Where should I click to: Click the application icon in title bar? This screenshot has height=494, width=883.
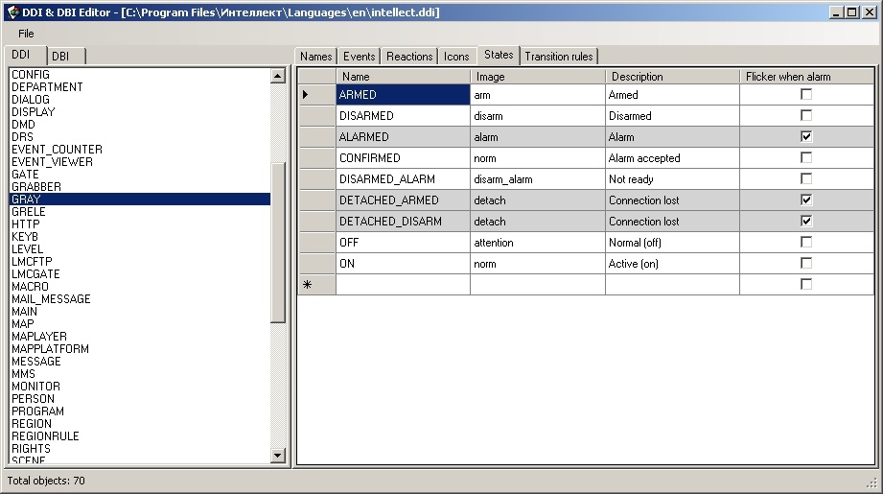(12, 12)
